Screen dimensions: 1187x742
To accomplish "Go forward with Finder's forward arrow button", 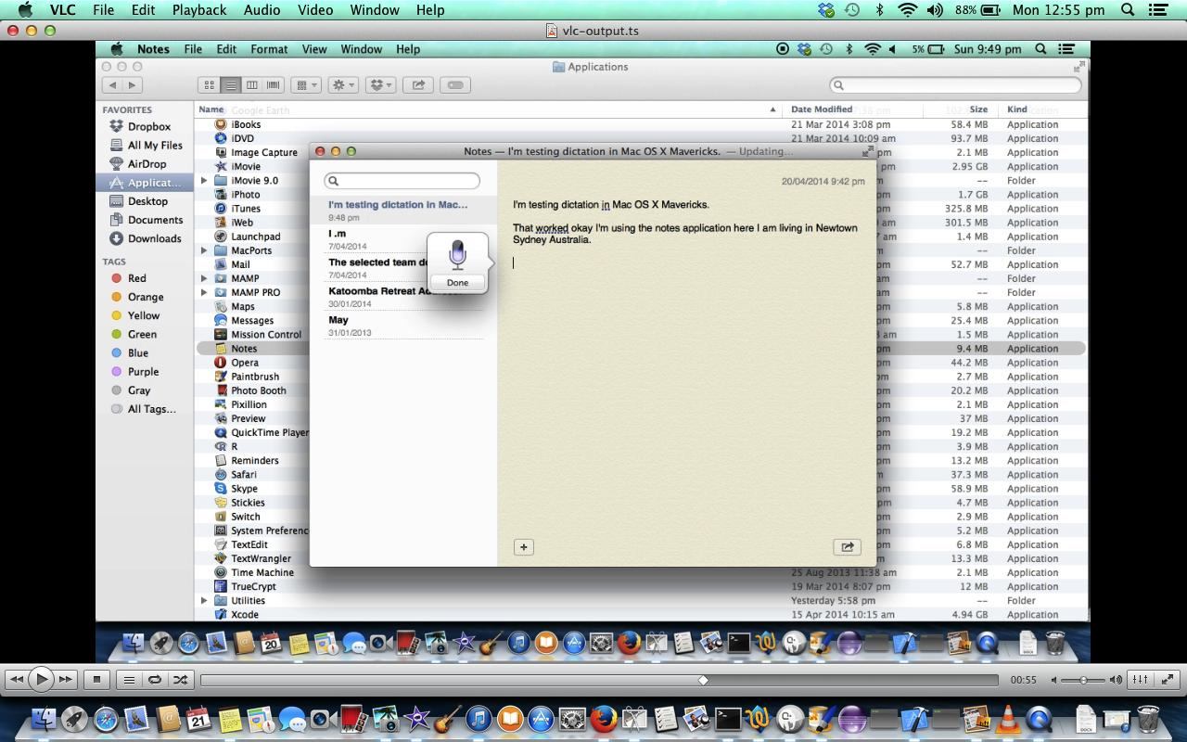I will pyautogui.click(x=133, y=84).
